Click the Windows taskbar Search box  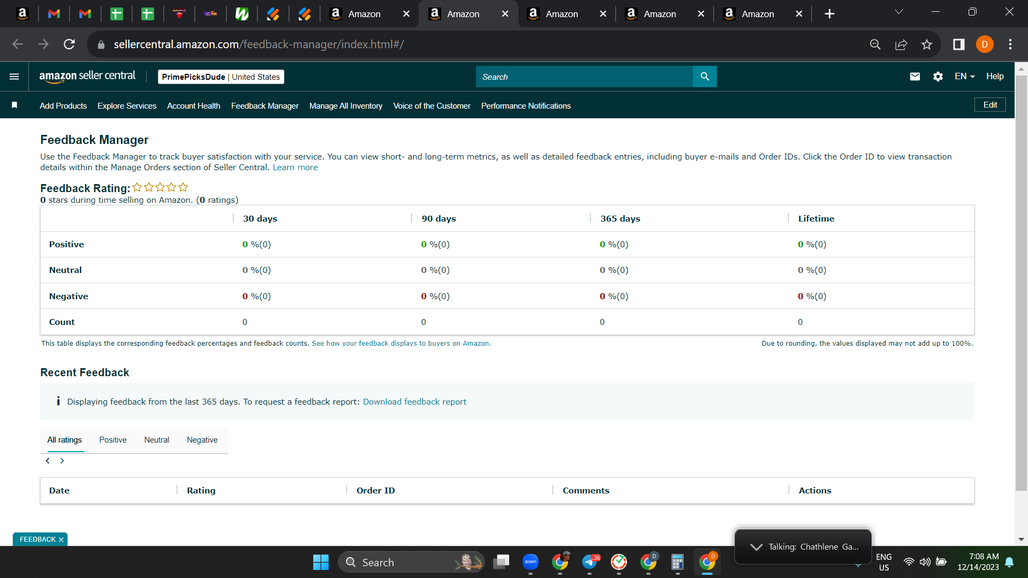[x=411, y=562]
